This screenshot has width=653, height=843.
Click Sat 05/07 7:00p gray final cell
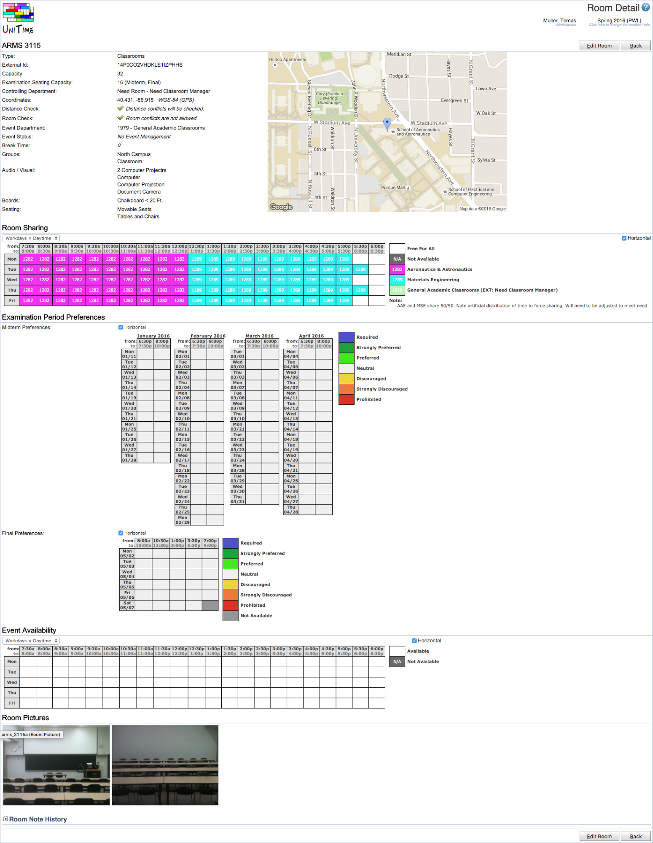click(x=210, y=606)
